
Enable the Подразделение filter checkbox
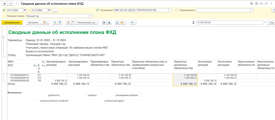point(176,10)
